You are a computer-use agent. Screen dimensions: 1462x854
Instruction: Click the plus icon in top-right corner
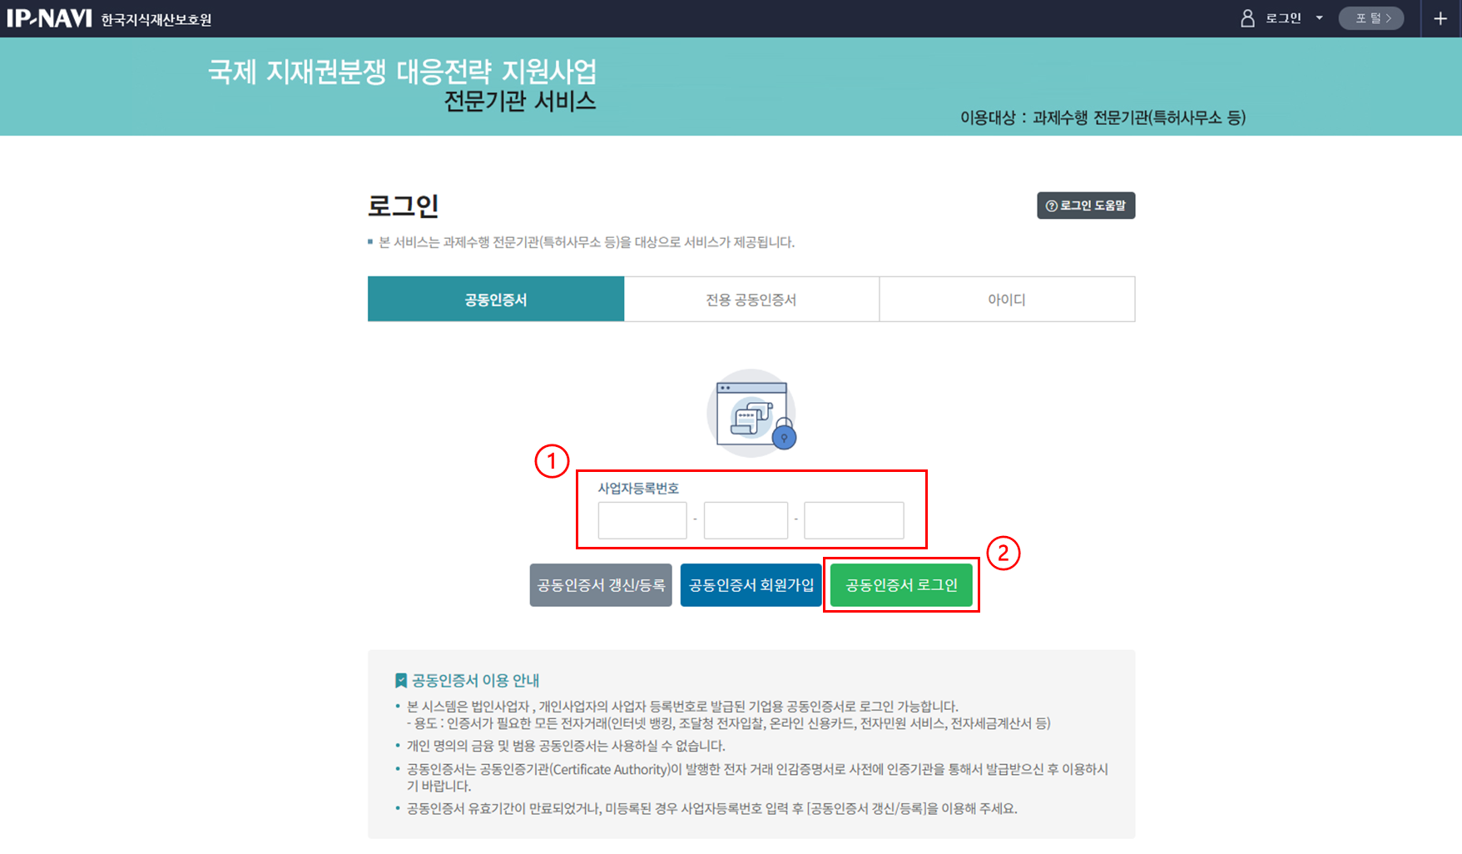pos(1440,18)
